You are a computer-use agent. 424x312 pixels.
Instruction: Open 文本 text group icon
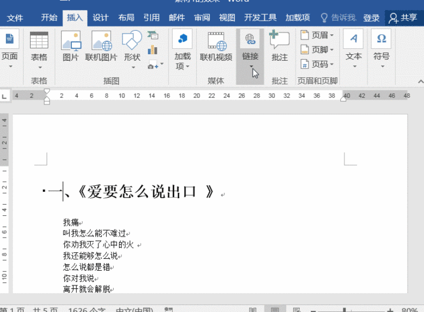coord(353,39)
